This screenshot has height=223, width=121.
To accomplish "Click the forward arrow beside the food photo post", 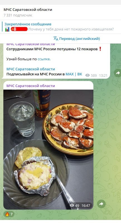I will coord(101,204).
